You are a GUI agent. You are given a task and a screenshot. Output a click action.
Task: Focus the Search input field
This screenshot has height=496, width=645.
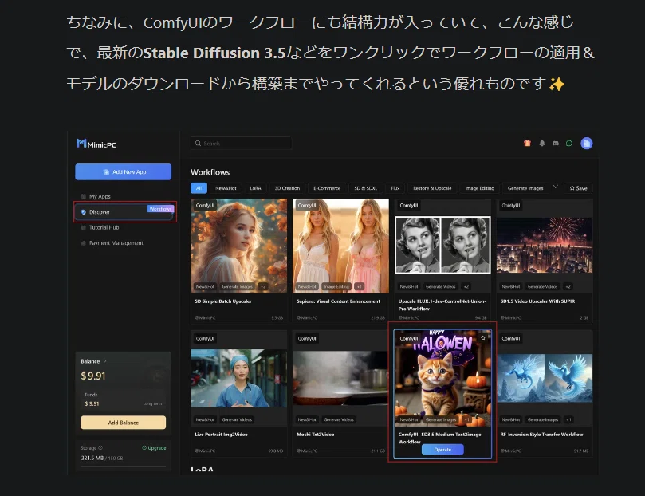click(242, 143)
